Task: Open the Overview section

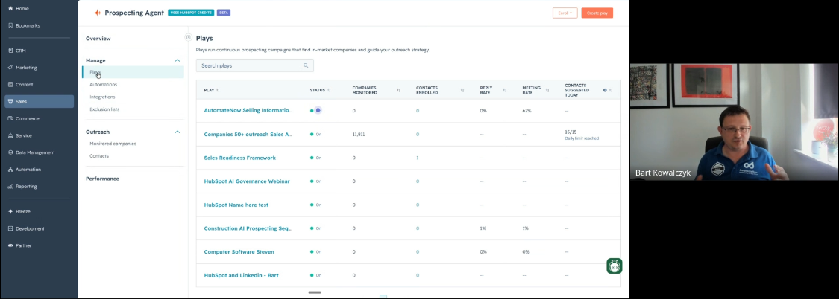Action: point(98,39)
